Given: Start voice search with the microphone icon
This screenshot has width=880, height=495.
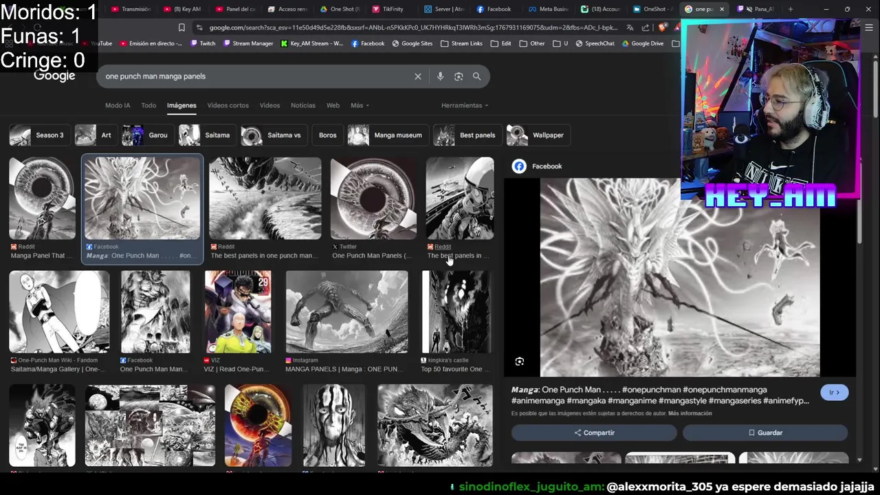Looking at the screenshot, I should pyautogui.click(x=440, y=76).
